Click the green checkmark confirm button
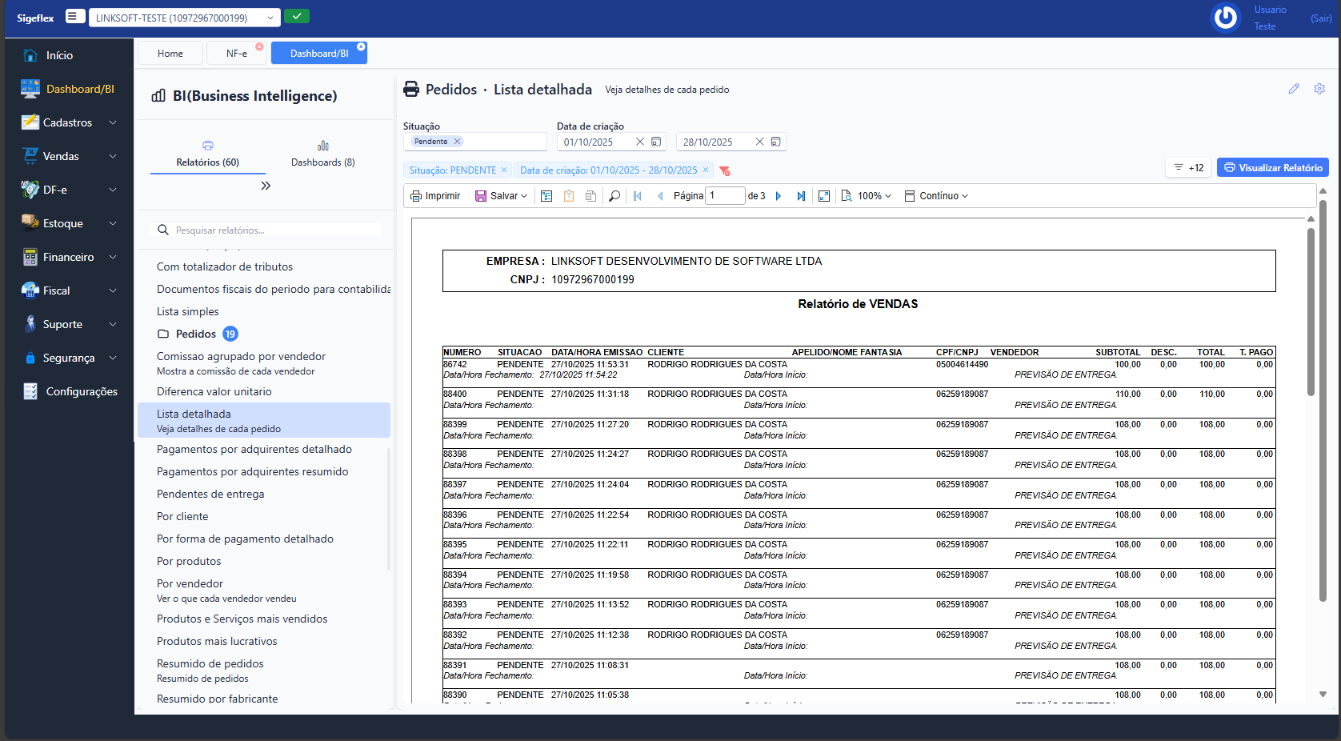 coord(296,16)
